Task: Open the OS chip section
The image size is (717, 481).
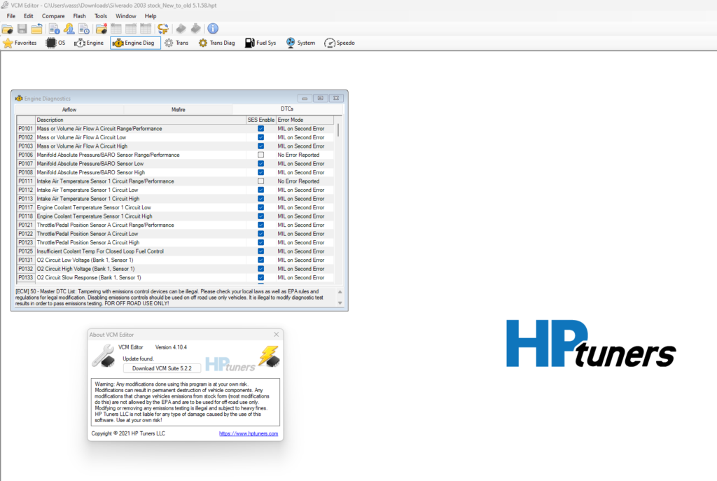Action: coord(56,43)
